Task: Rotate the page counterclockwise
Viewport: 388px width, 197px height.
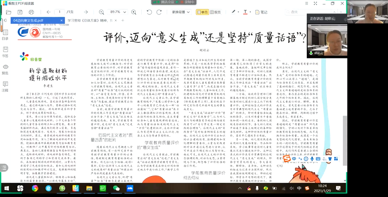Action: click(149, 12)
